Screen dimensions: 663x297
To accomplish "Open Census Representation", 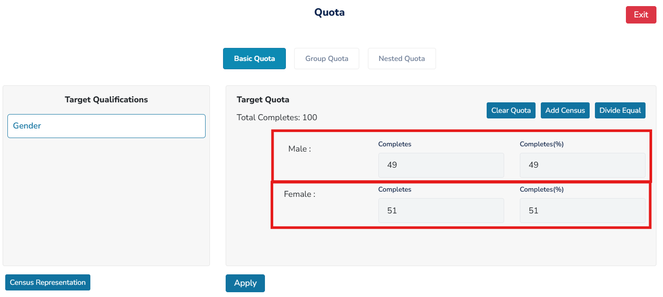I will point(48,283).
